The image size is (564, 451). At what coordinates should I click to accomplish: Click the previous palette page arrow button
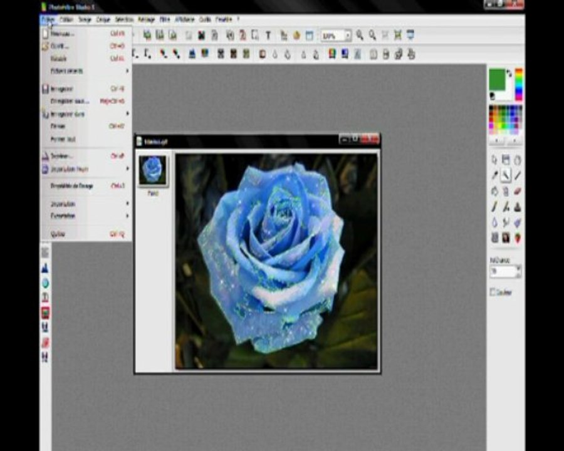pos(497,140)
